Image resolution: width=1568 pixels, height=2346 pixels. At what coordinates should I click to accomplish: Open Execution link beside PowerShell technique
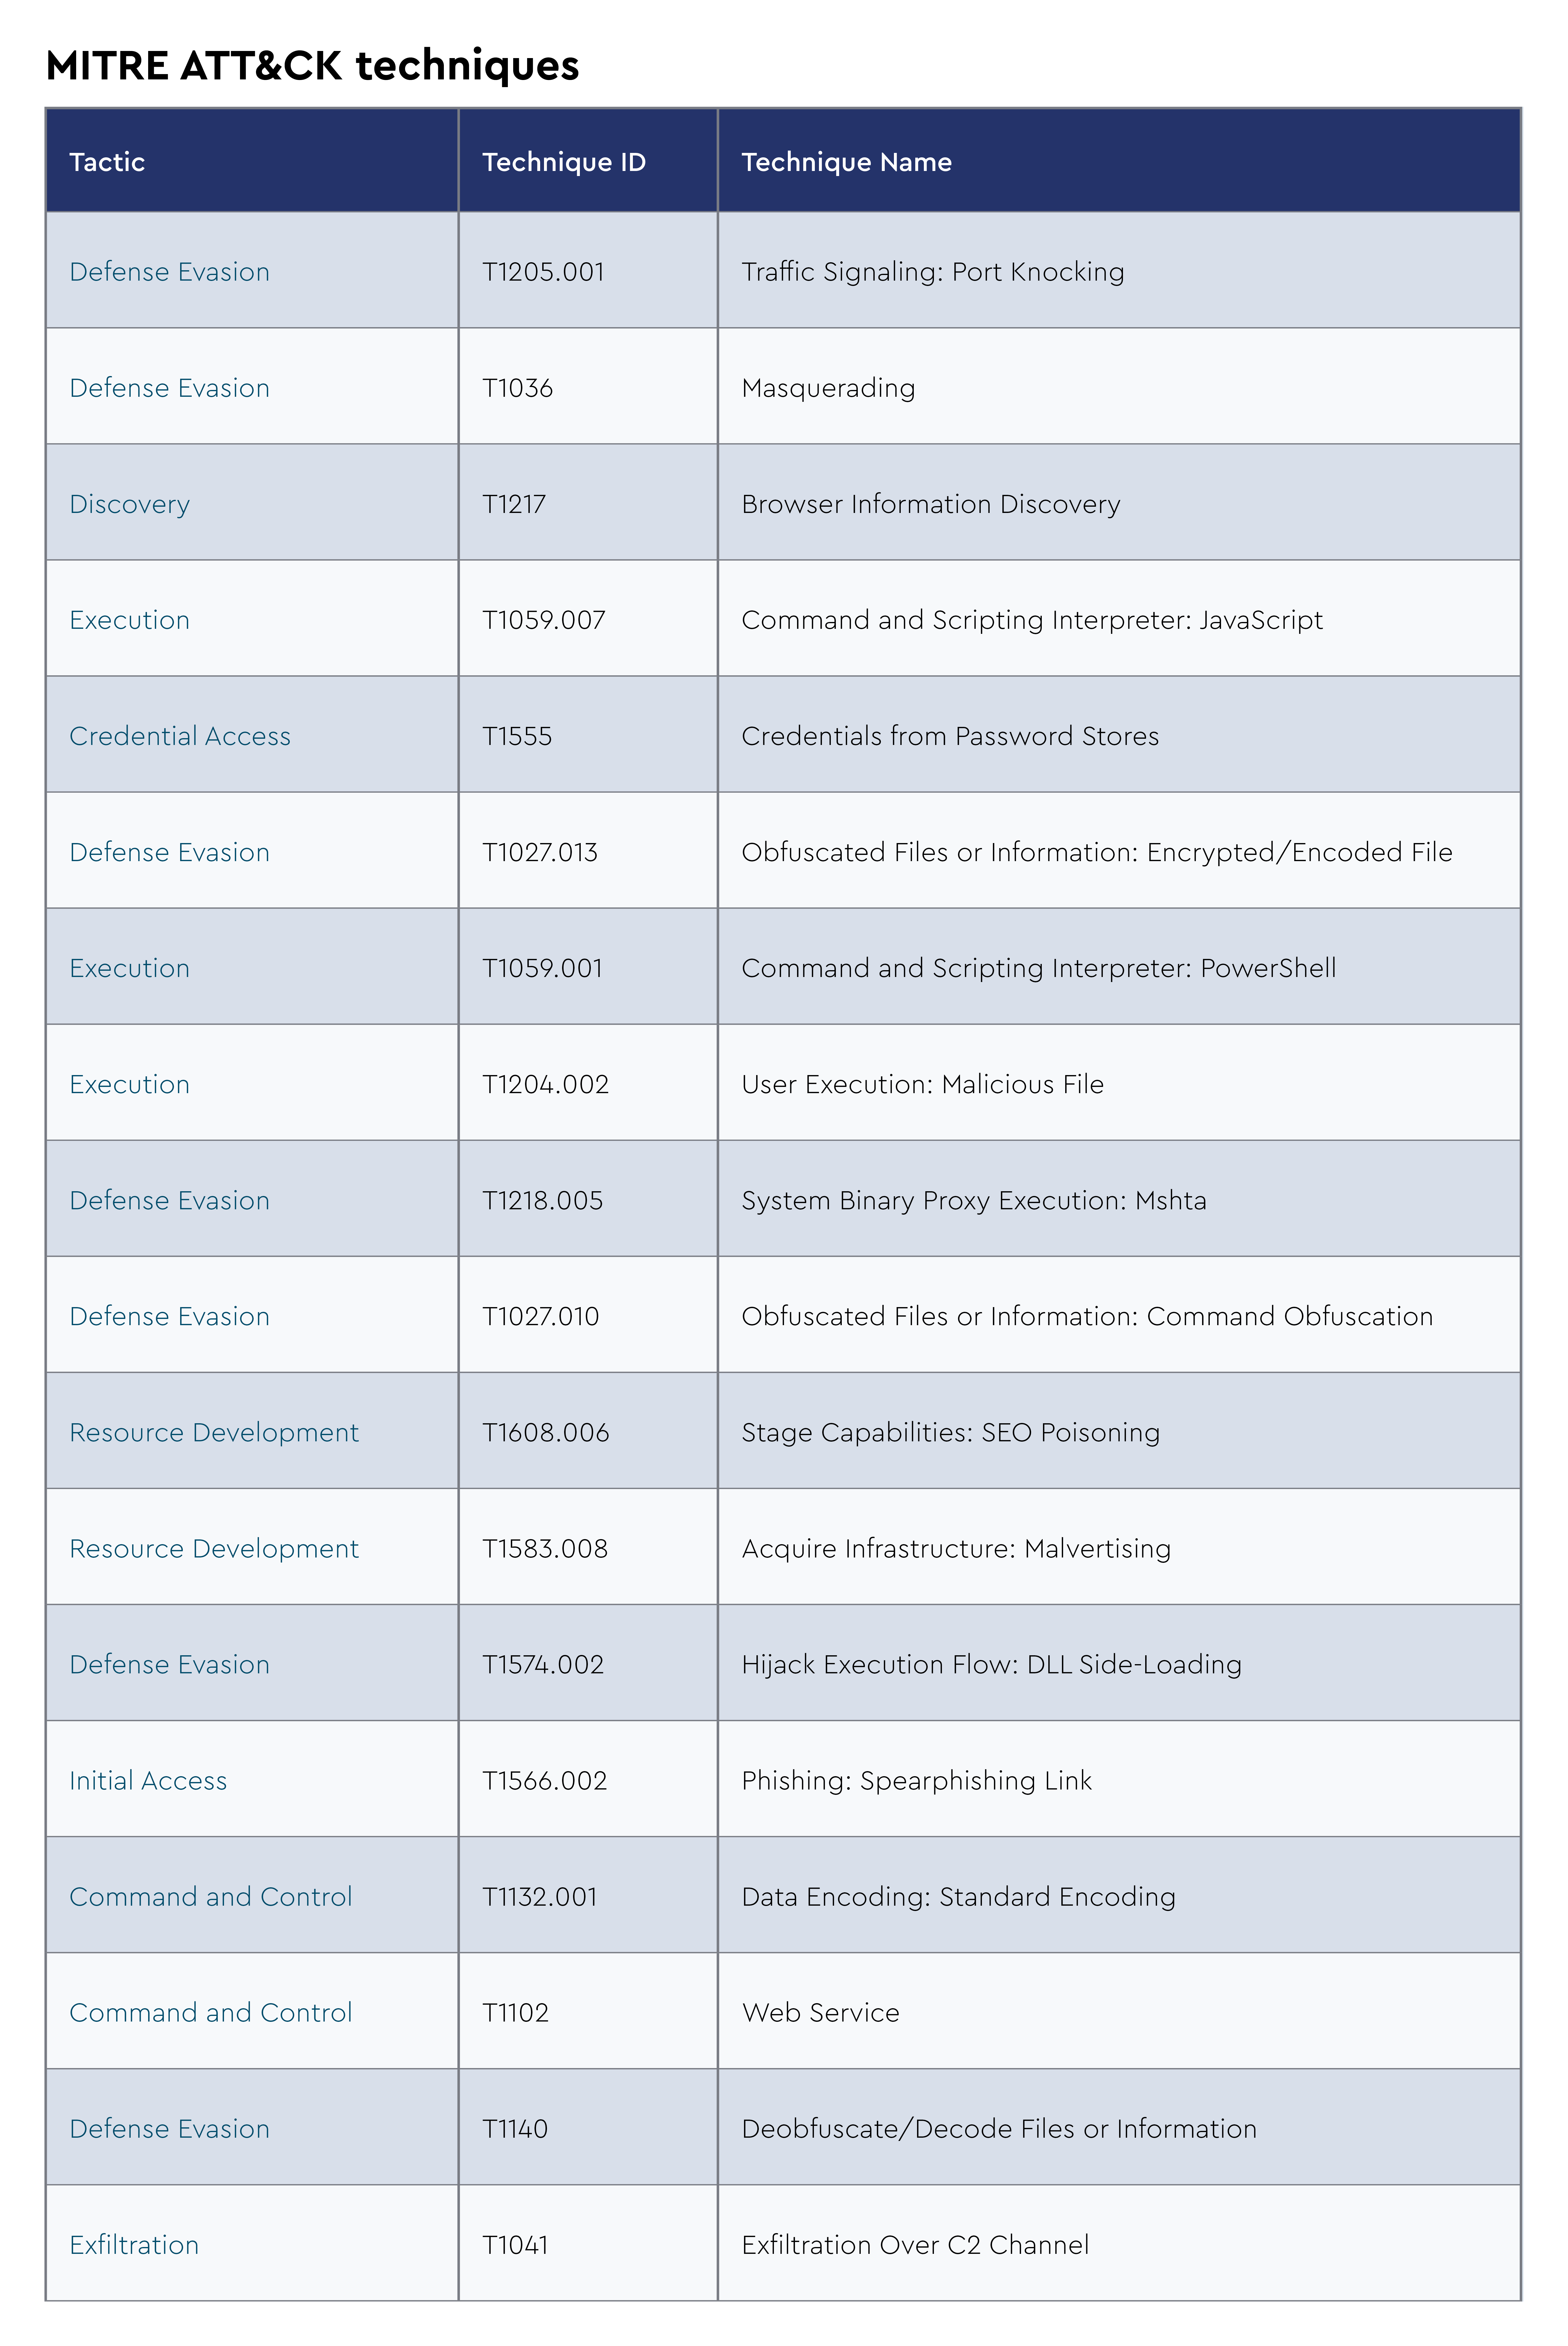tap(129, 968)
